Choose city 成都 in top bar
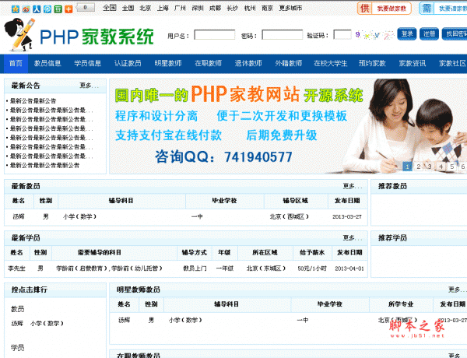The height and width of the screenshot is (358, 467). pos(215,9)
